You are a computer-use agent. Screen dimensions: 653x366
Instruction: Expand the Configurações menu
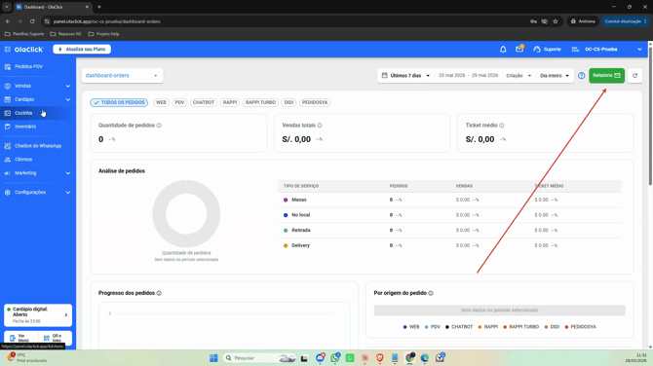(37, 192)
